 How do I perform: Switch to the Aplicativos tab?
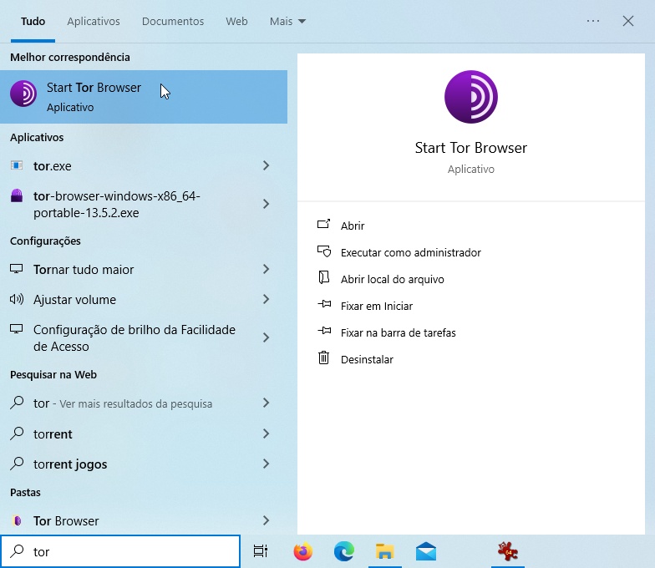click(x=94, y=22)
